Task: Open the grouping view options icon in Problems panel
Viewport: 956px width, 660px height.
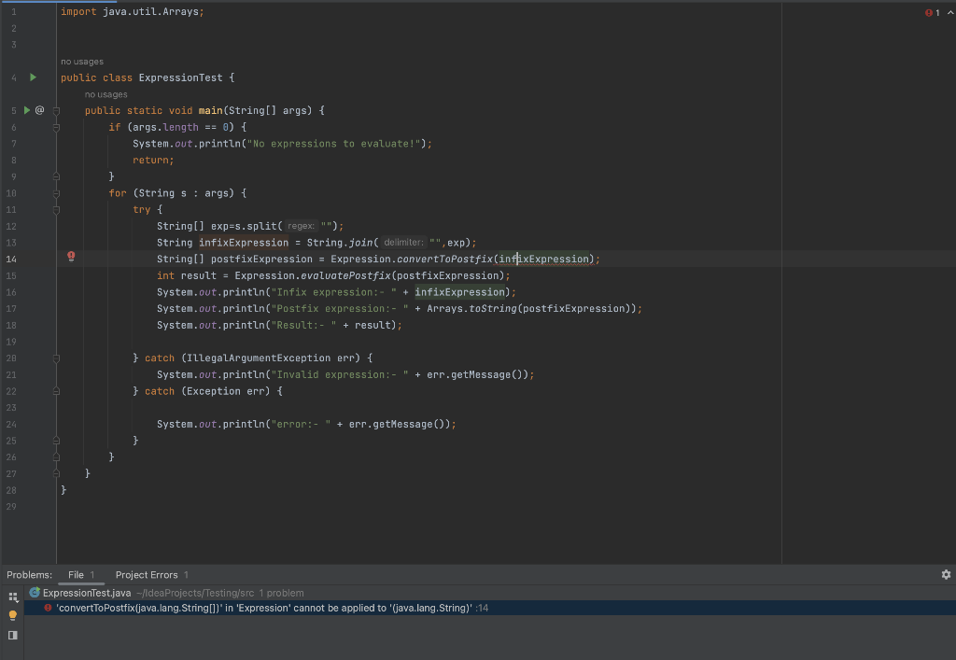Action: point(13,596)
